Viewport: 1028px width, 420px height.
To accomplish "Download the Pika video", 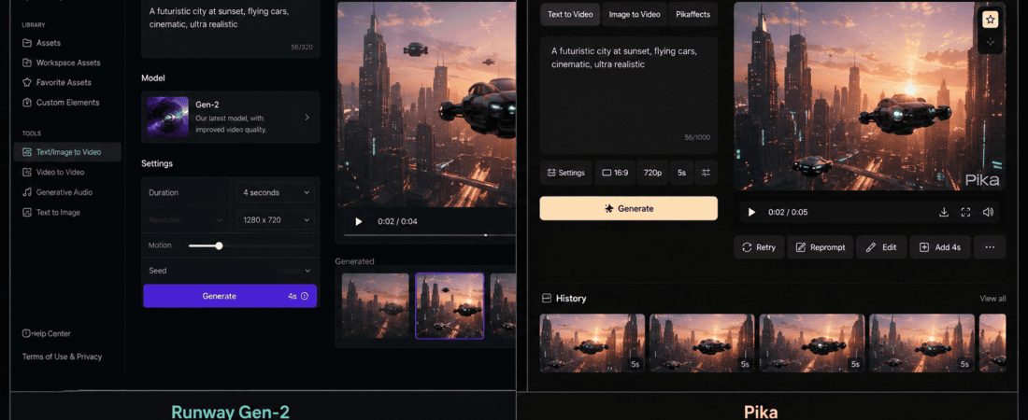I will (x=944, y=212).
